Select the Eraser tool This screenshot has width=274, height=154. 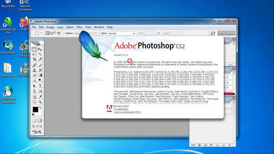tap(34, 75)
